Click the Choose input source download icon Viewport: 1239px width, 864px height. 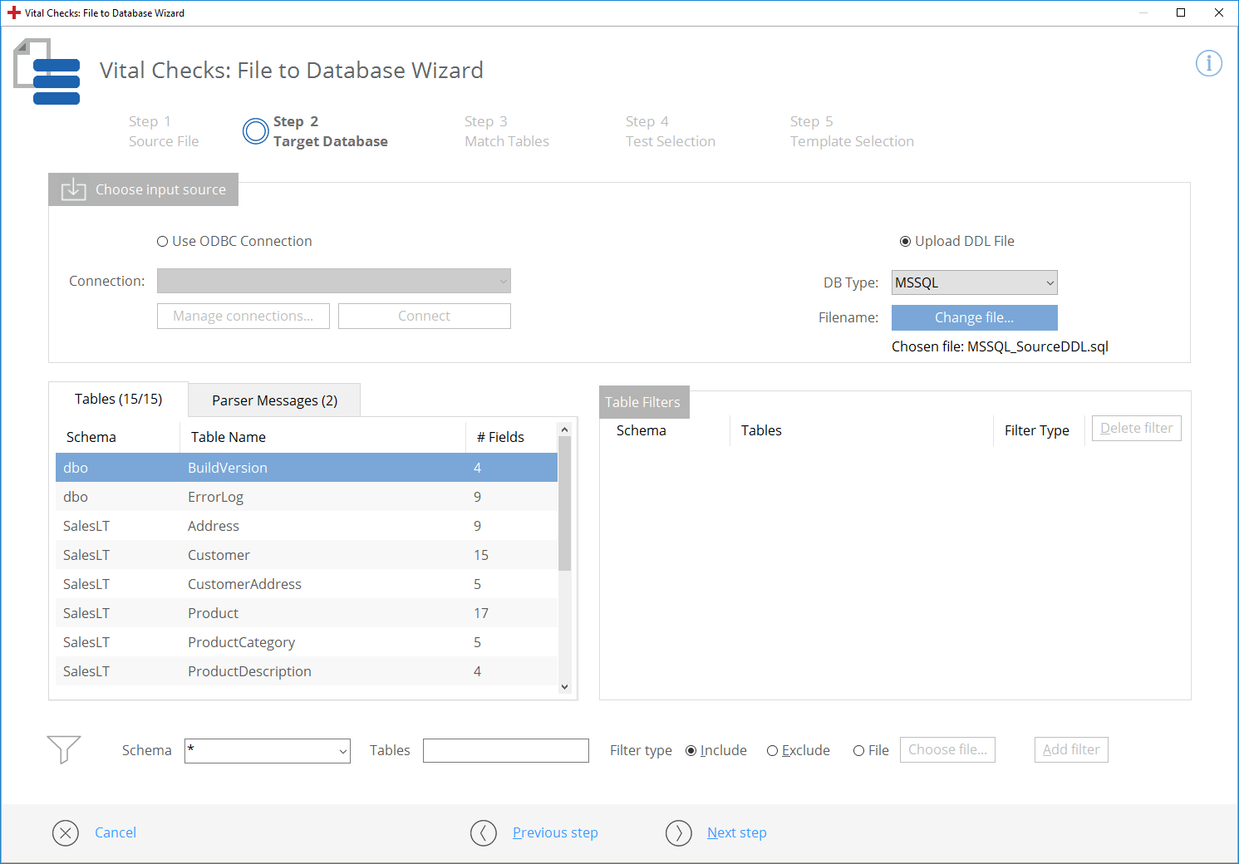point(73,189)
